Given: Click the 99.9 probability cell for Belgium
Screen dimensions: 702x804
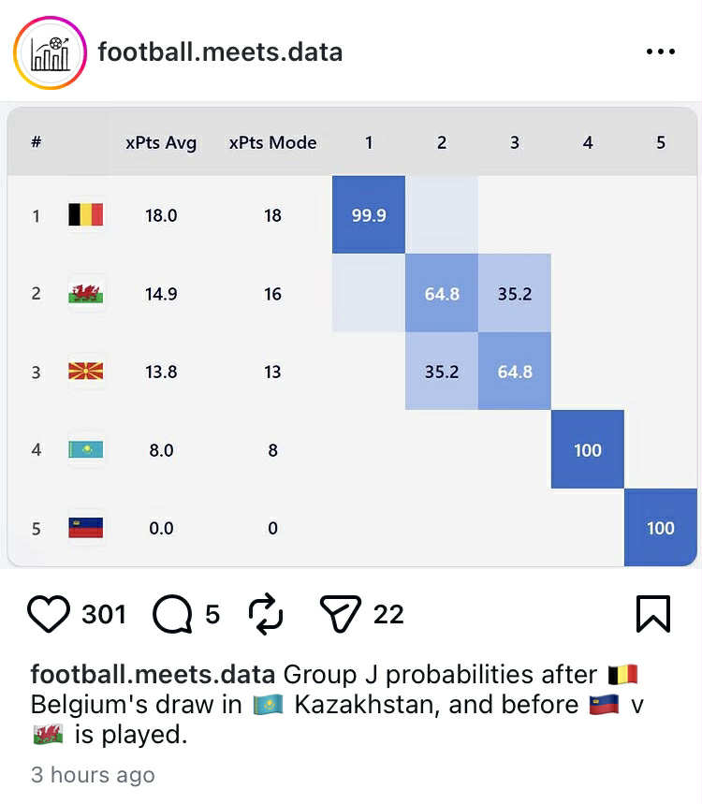Looking at the screenshot, I should [x=369, y=215].
